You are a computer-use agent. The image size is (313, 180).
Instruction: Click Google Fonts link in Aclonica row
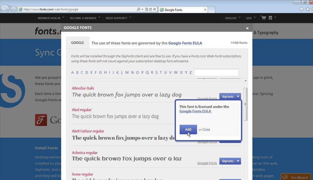tap(207, 163)
